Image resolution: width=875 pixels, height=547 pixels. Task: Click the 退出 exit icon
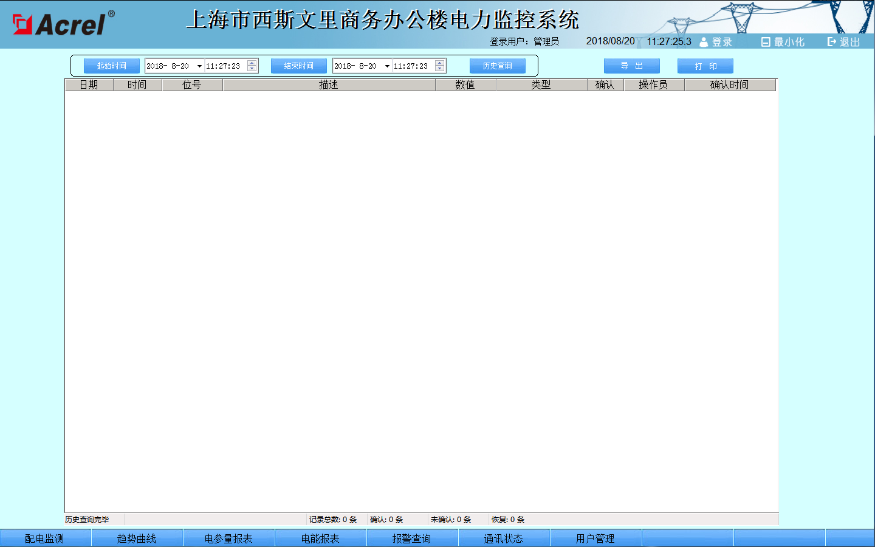pyautogui.click(x=831, y=42)
